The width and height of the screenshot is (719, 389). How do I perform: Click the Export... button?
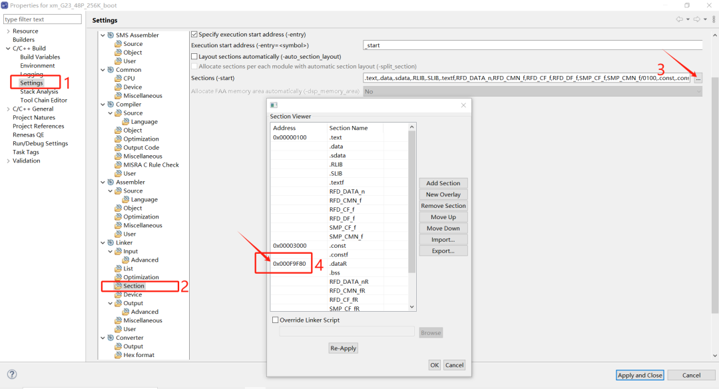(x=443, y=251)
